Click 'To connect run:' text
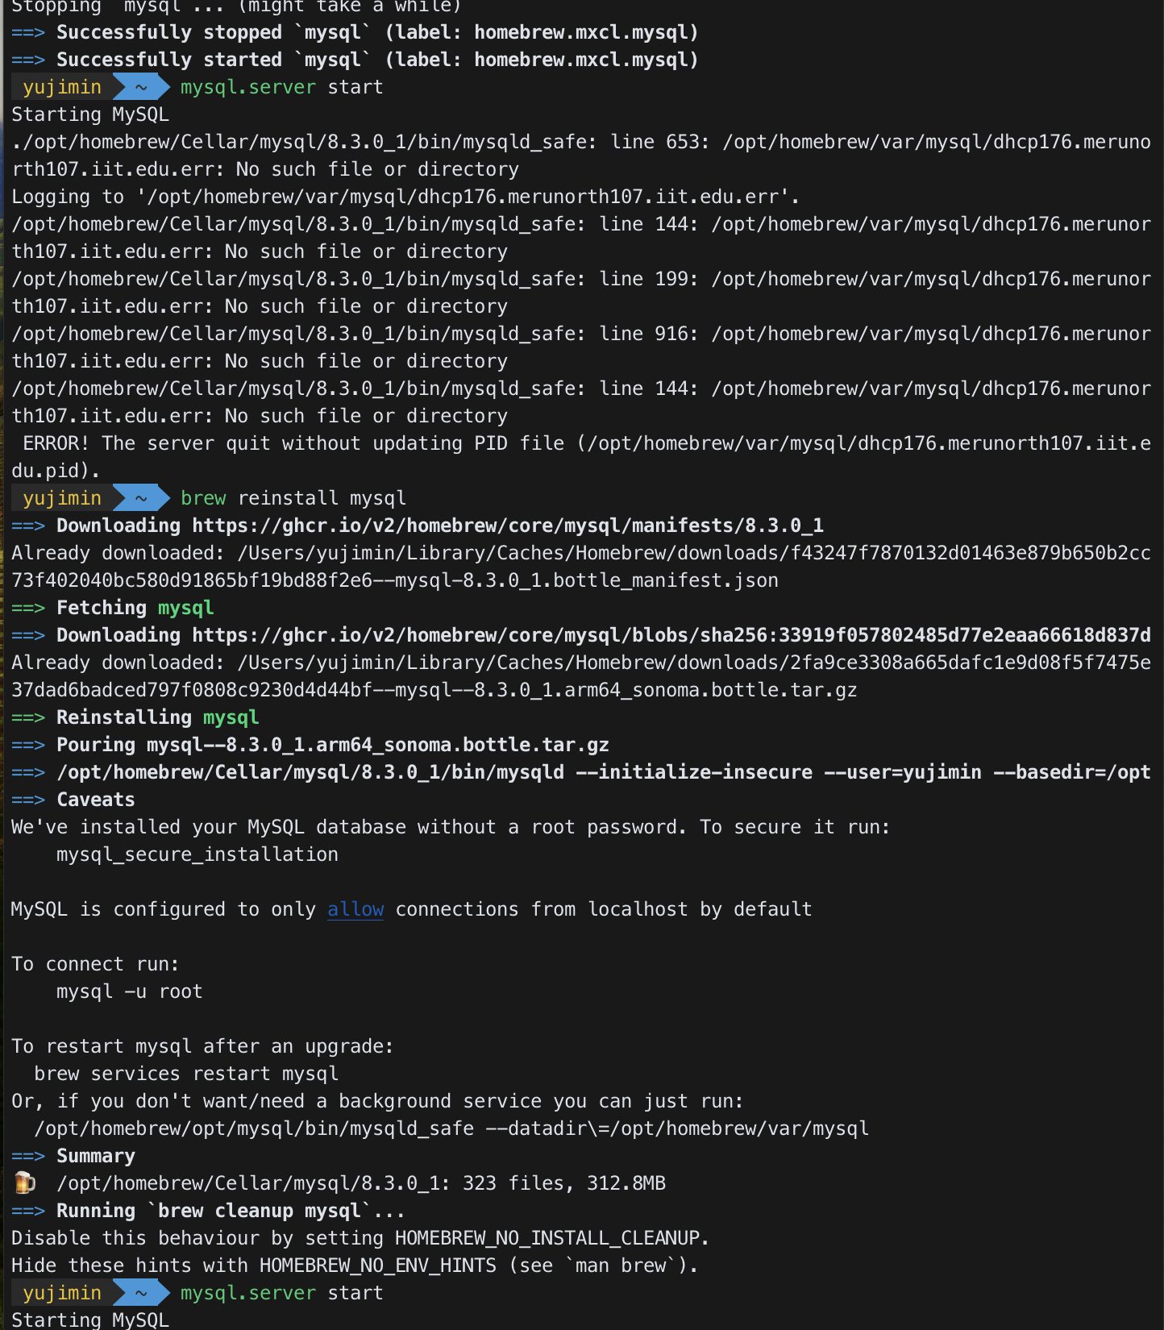 pos(95,964)
